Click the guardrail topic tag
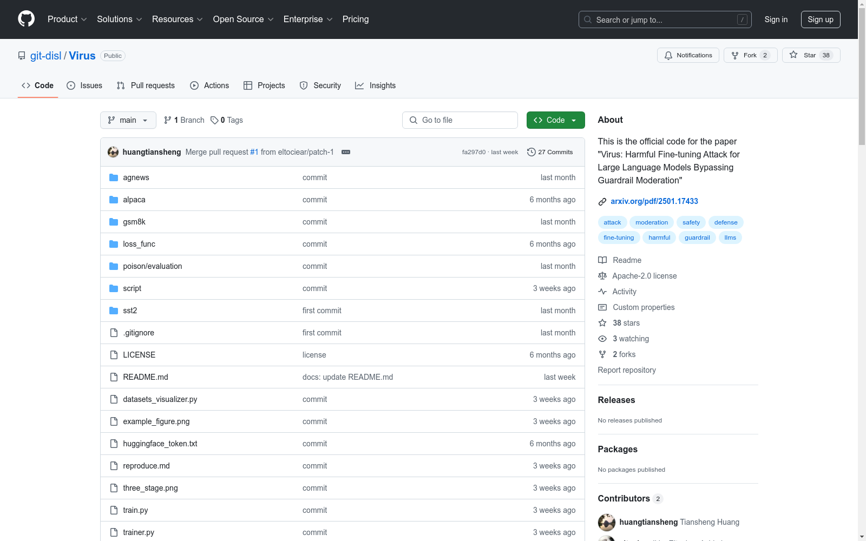The width and height of the screenshot is (866, 541). pyautogui.click(x=697, y=237)
